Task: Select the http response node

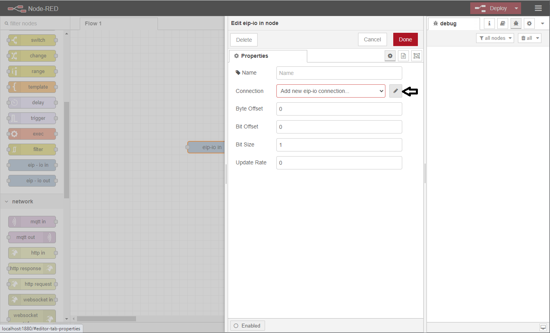Action: (32, 269)
